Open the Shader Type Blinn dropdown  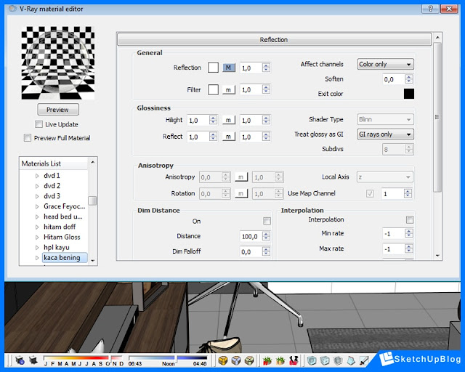point(385,119)
